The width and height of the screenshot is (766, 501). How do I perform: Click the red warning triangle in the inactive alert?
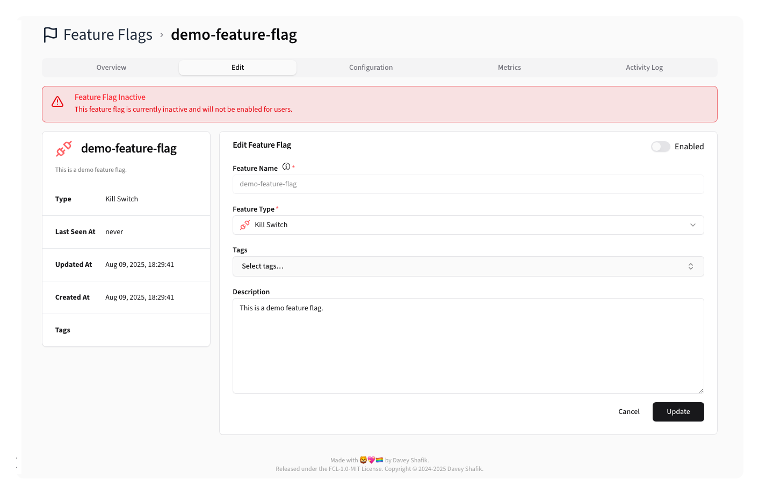[57, 101]
